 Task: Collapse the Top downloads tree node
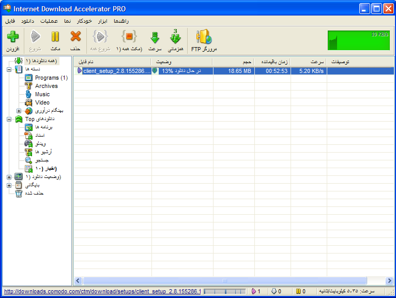coord(9,120)
